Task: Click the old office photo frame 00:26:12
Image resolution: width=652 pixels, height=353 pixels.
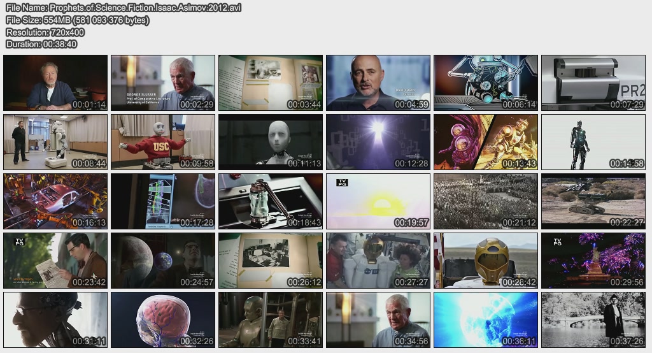Action: 271,261
